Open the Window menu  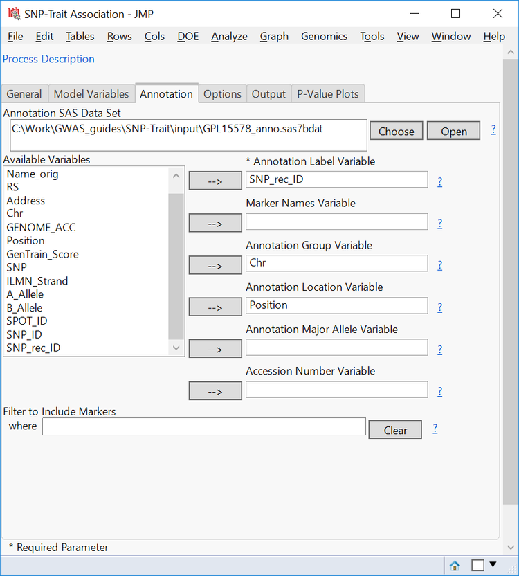coord(451,37)
